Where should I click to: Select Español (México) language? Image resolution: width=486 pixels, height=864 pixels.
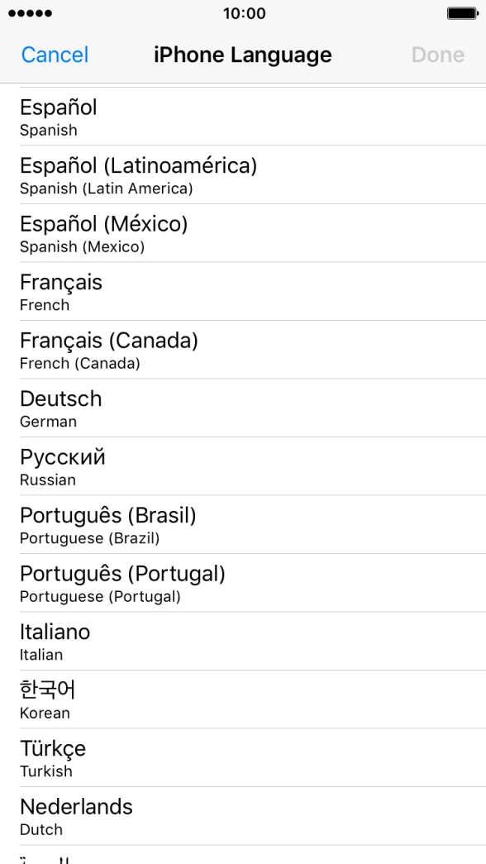click(x=243, y=233)
